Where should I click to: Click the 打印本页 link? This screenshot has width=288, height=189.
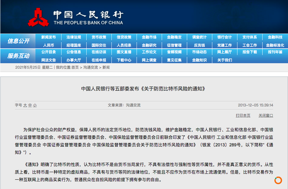(243, 116)
